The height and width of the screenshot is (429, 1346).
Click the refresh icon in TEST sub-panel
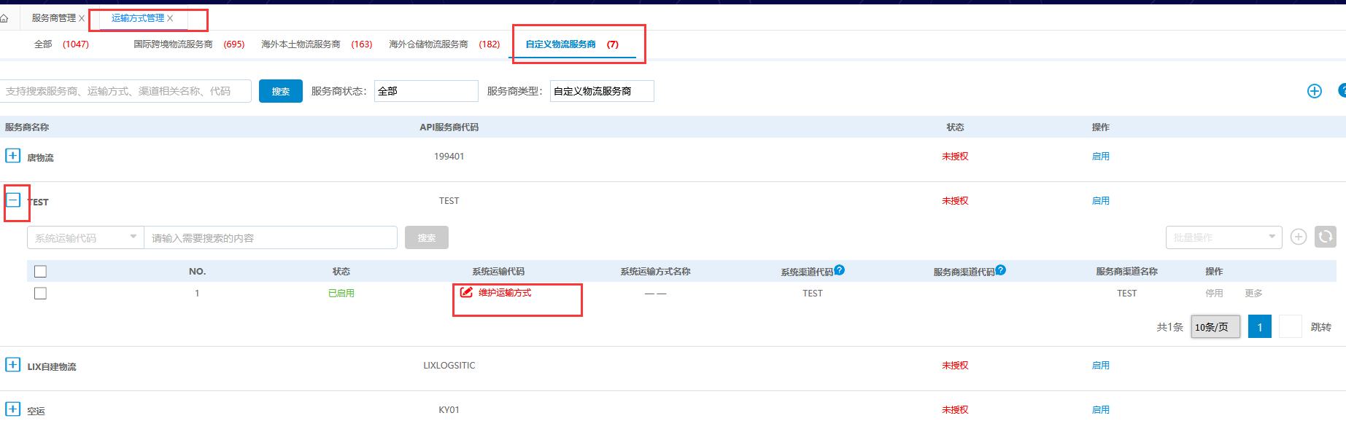pos(1325,237)
